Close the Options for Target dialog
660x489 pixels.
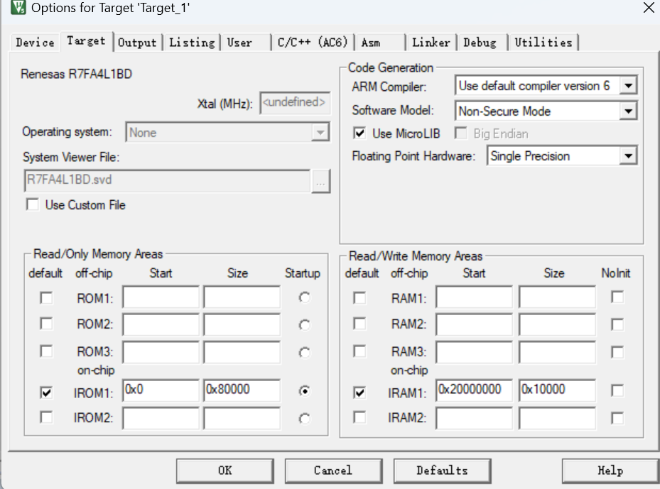pyautogui.click(x=649, y=7)
